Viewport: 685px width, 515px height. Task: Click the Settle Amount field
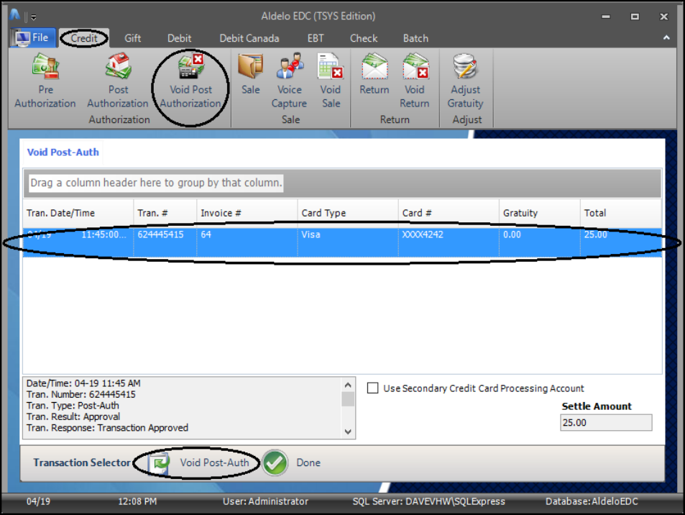pyautogui.click(x=606, y=423)
